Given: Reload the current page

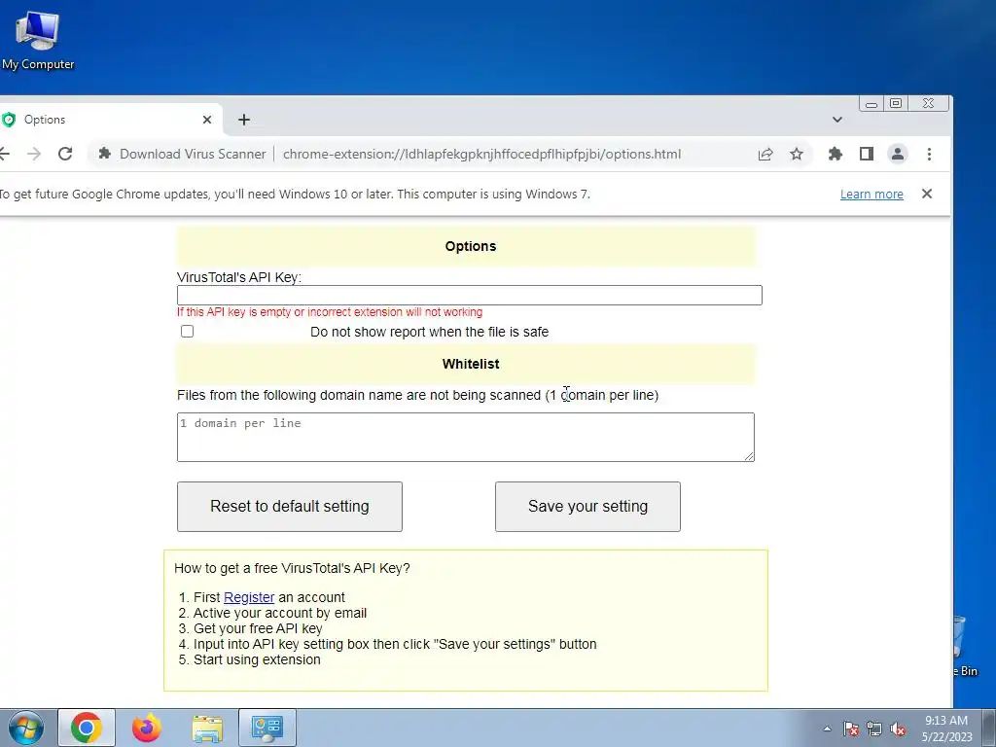Looking at the screenshot, I should coord(65,154).
